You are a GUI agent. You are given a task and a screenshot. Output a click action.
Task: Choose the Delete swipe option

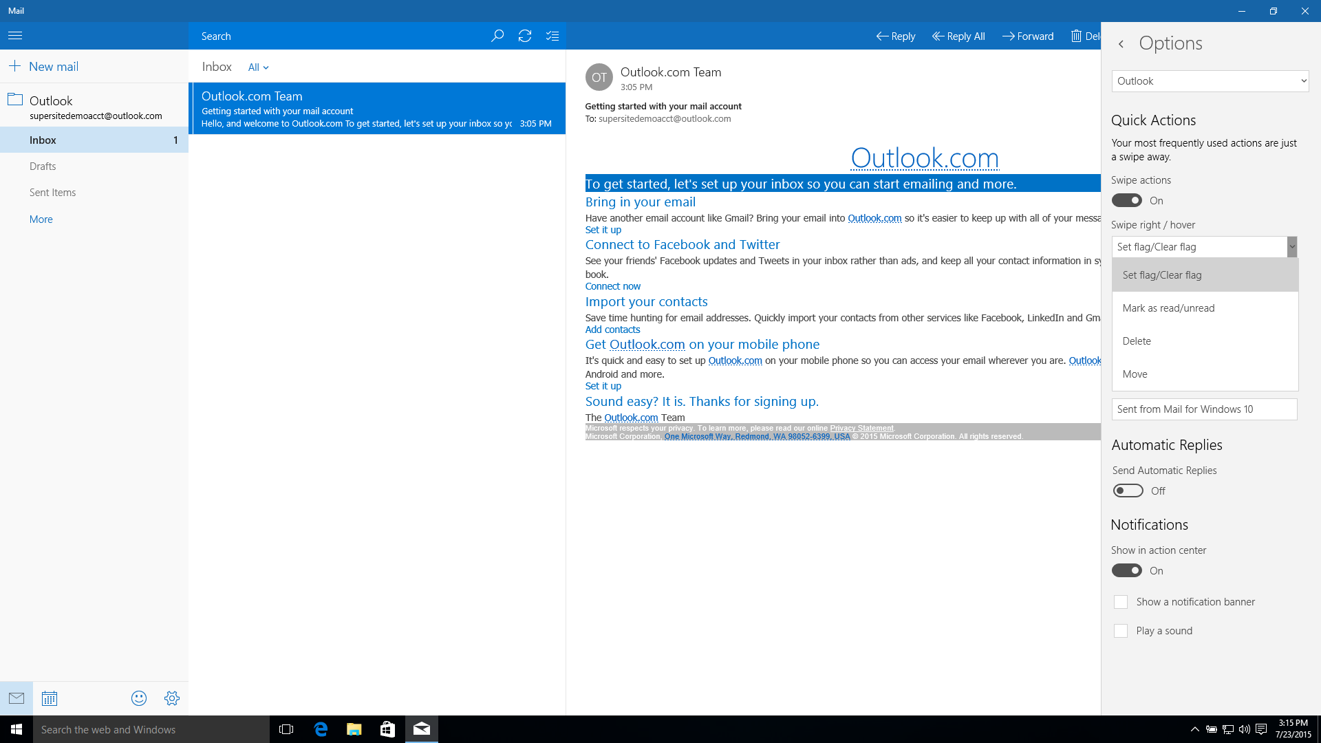coord(1137,341)
